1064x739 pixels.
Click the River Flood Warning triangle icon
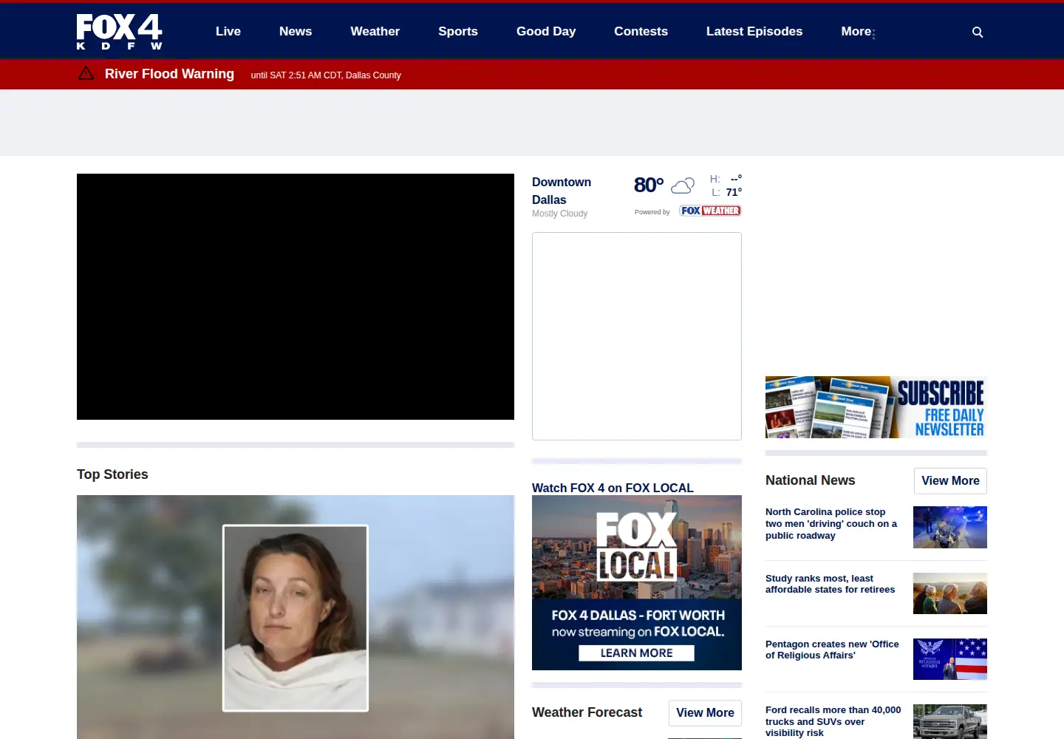(86, 73)
